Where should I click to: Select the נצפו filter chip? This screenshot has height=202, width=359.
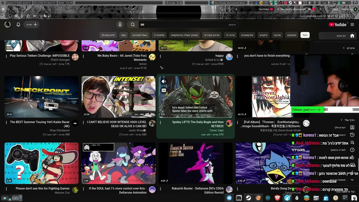(123, 35)
